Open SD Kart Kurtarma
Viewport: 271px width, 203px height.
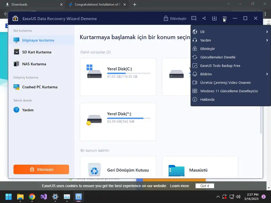coord(41,52)
